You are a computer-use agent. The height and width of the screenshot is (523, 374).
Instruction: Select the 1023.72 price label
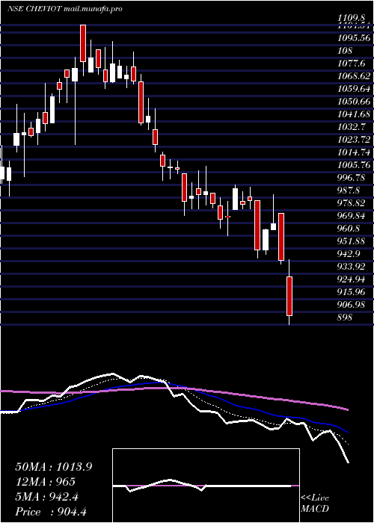[354, 139]
